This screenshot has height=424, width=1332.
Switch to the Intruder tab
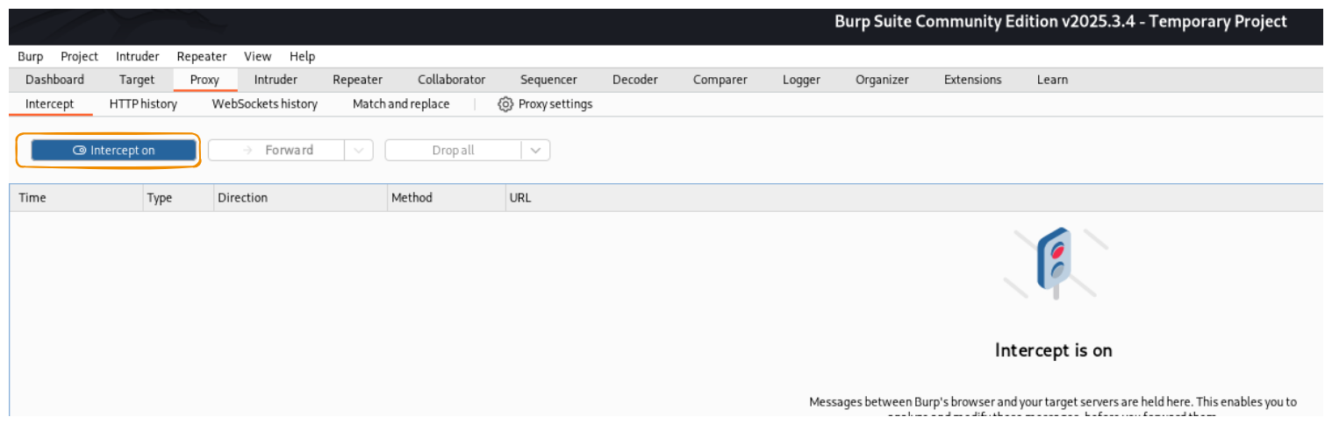pyautogui.click(x=276, y=80)
